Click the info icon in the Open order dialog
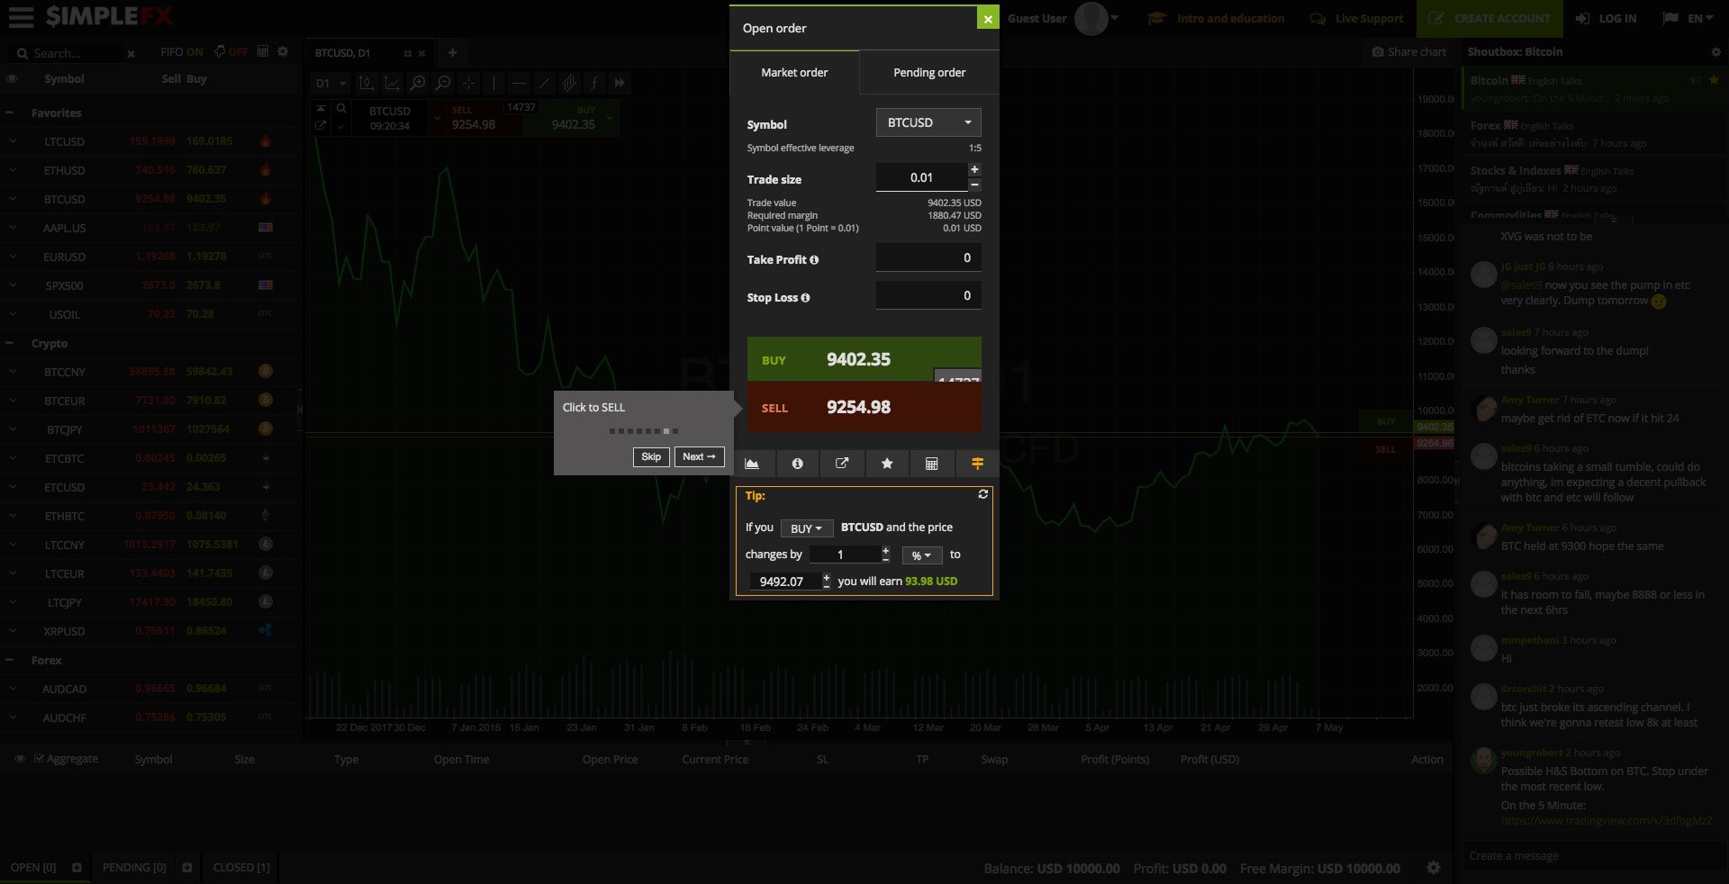Screen dimensions: 1729x884 tap(797, 464)
